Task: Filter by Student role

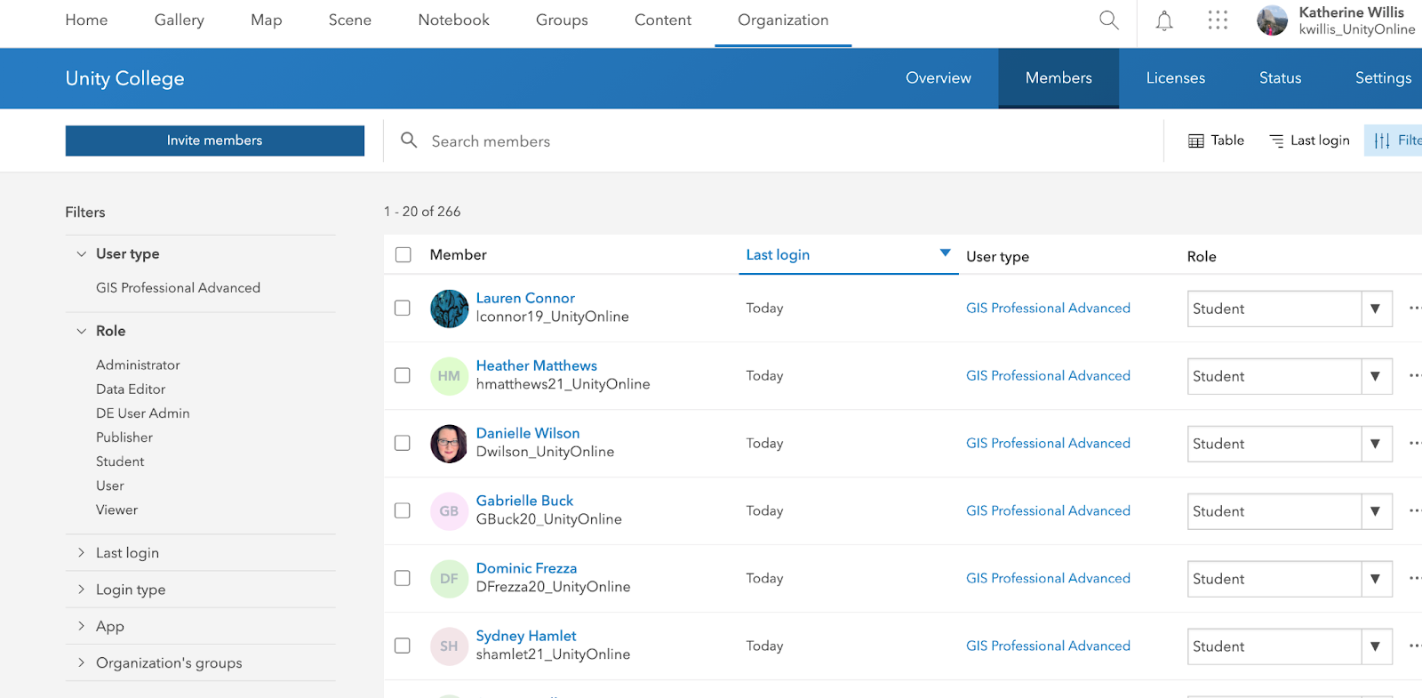Action: [x=120, y=461]
